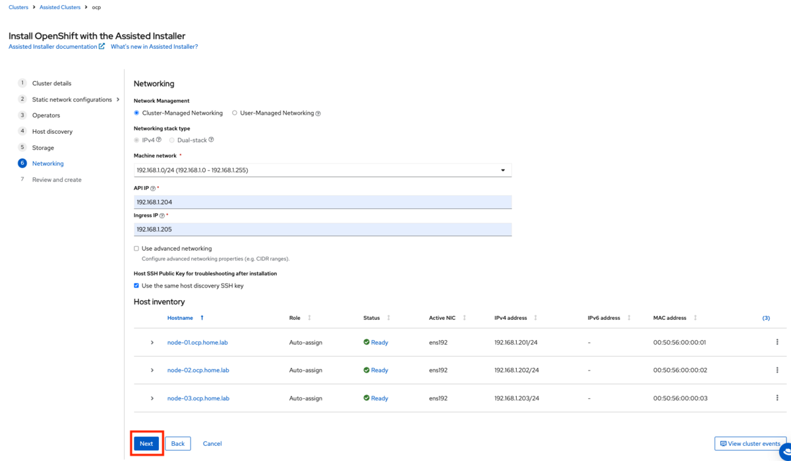The height and width of the screenshot is (461, 791).
Task: Click the Static network configurations step
Action: (72, 100)
